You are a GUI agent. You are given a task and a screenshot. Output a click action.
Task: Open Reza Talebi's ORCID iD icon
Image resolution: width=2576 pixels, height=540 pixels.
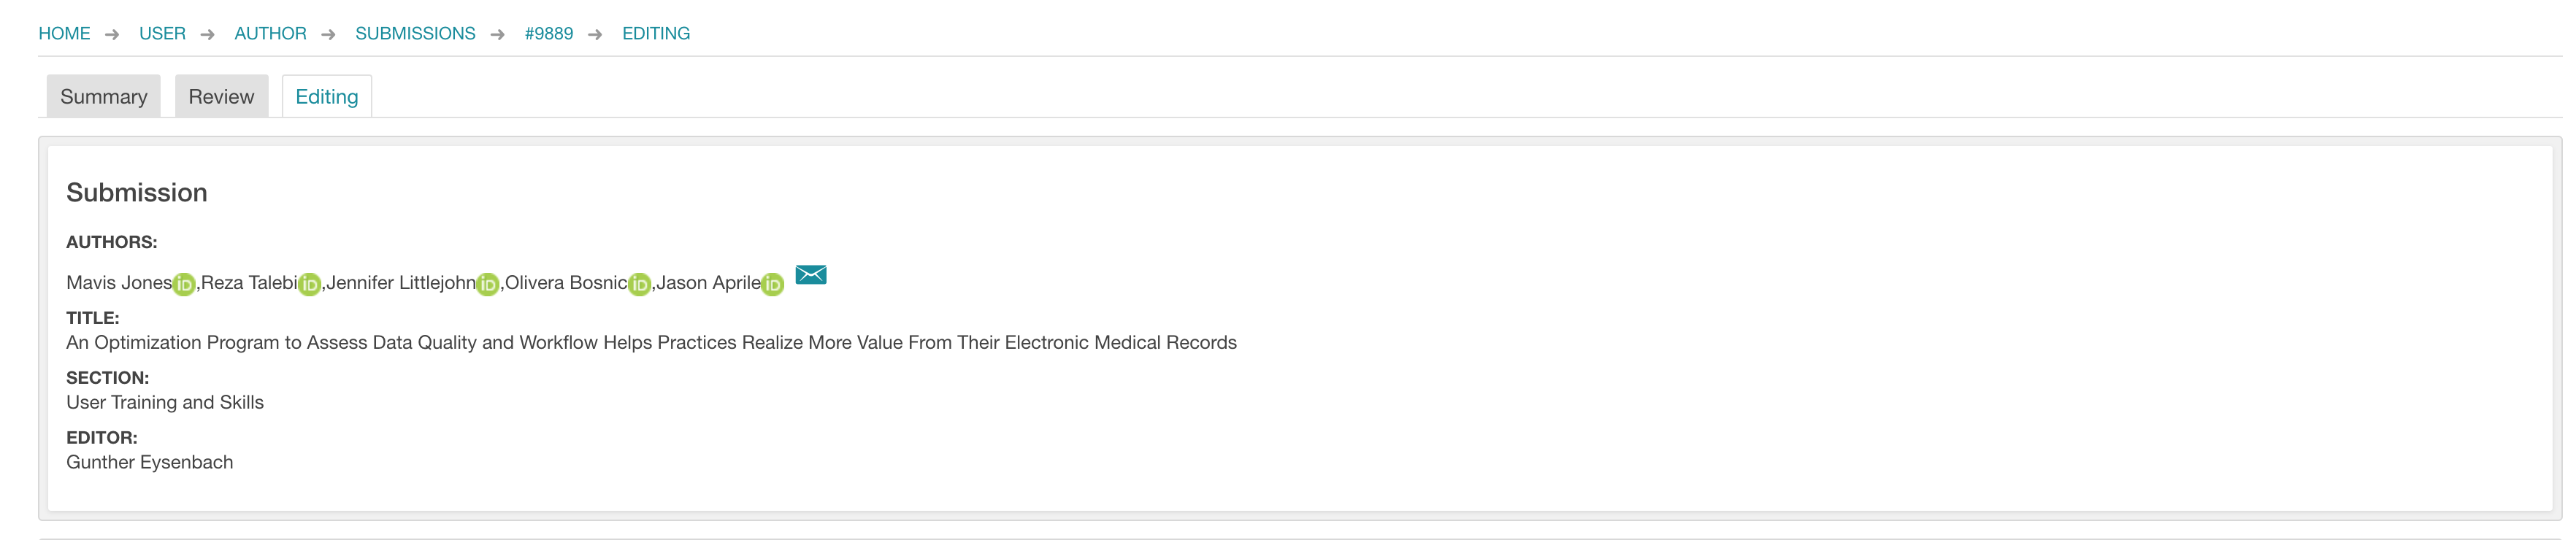point(310,285)
